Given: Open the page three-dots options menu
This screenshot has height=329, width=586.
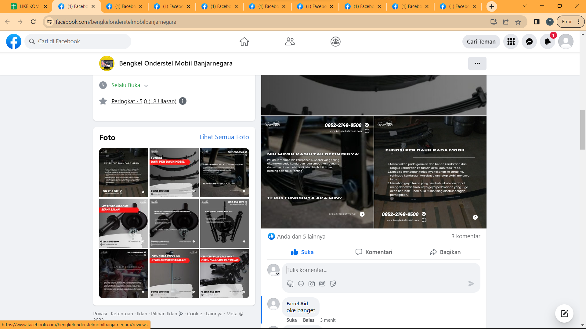Looking at the screenshot, I should (477, 63).
